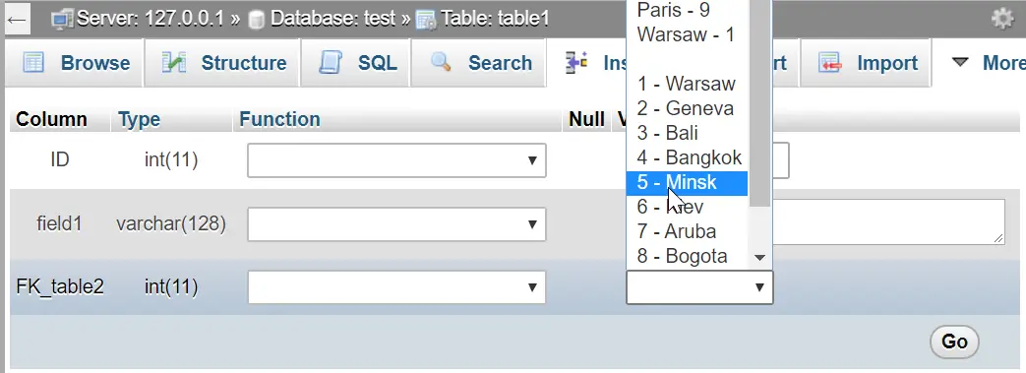Open Function dropdown for ID row
Viewport: 1026px width, 373px height.
click(396, 160)
